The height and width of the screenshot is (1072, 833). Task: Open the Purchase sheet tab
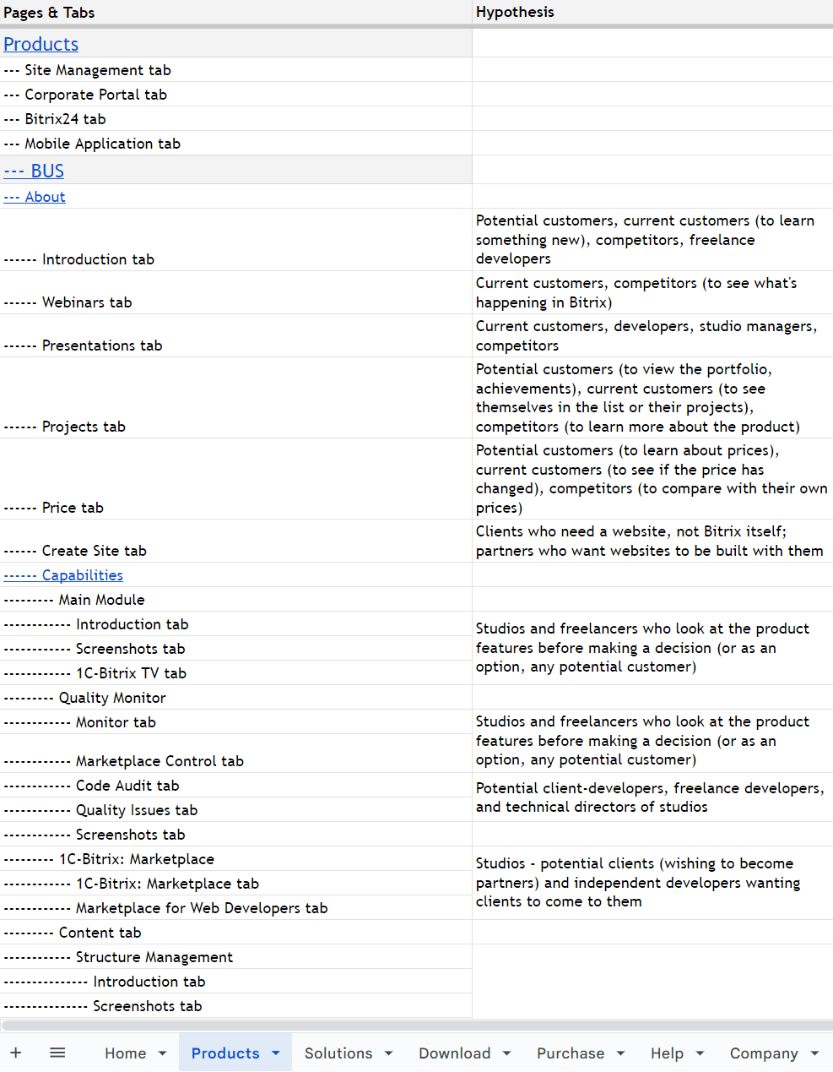point(571,1053)
